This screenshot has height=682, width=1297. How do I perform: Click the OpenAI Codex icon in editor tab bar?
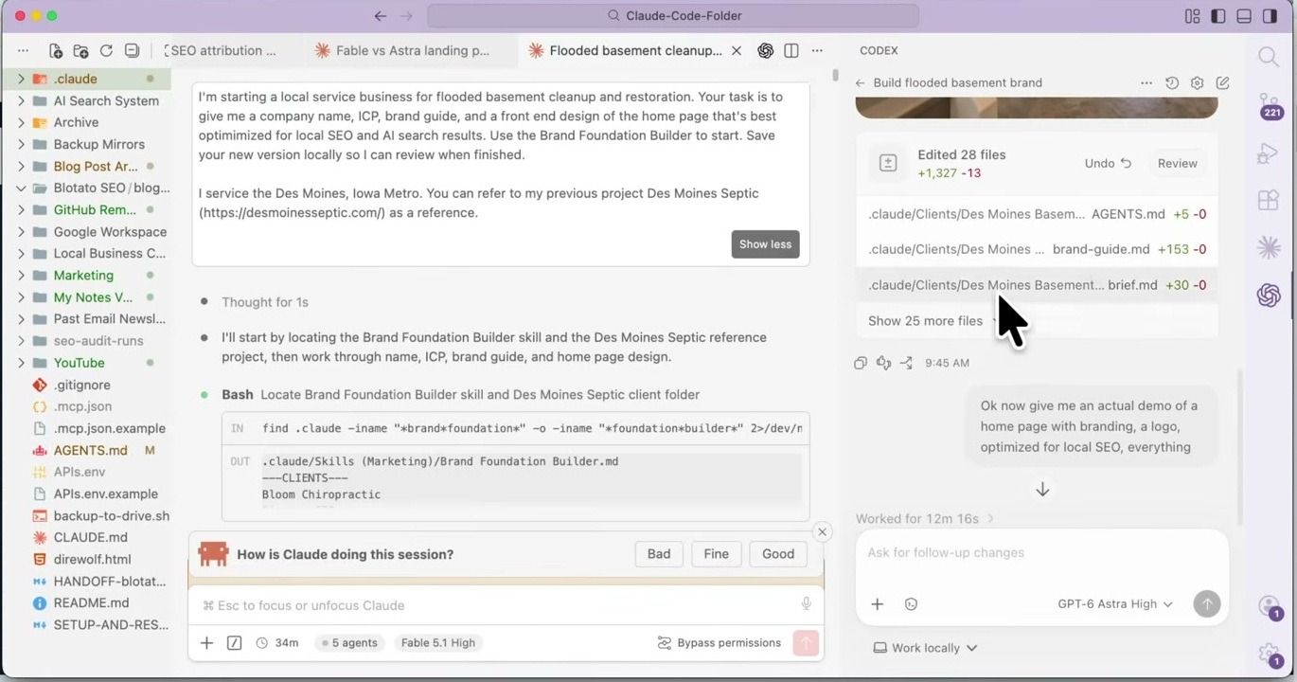(x=766, y=51)
